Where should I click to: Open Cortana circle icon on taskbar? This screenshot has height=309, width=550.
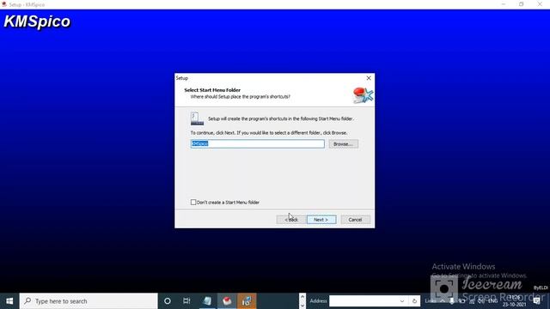pyautogui.click(x=168, y=301)
